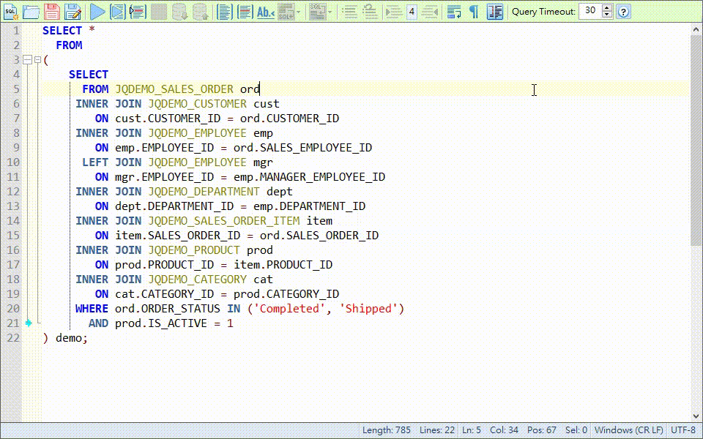Click the table name JQDEMO_SALES_ORDER on line 5
This screenshot has height=439, width=703.
pos(174,89)
